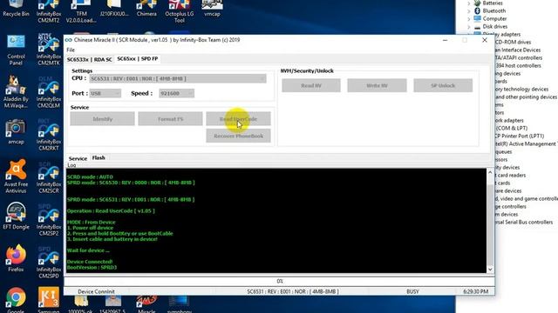Select Ports (COM & LPT) in Device Manager
558x313 pixels.
pyautogui.click(x=511, y=128)
